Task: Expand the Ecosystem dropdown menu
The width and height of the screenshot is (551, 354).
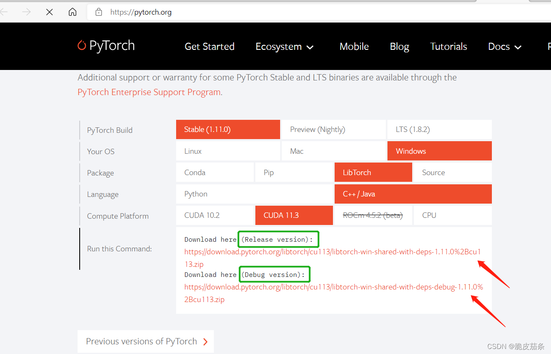Action: click(x=285, y=47)
